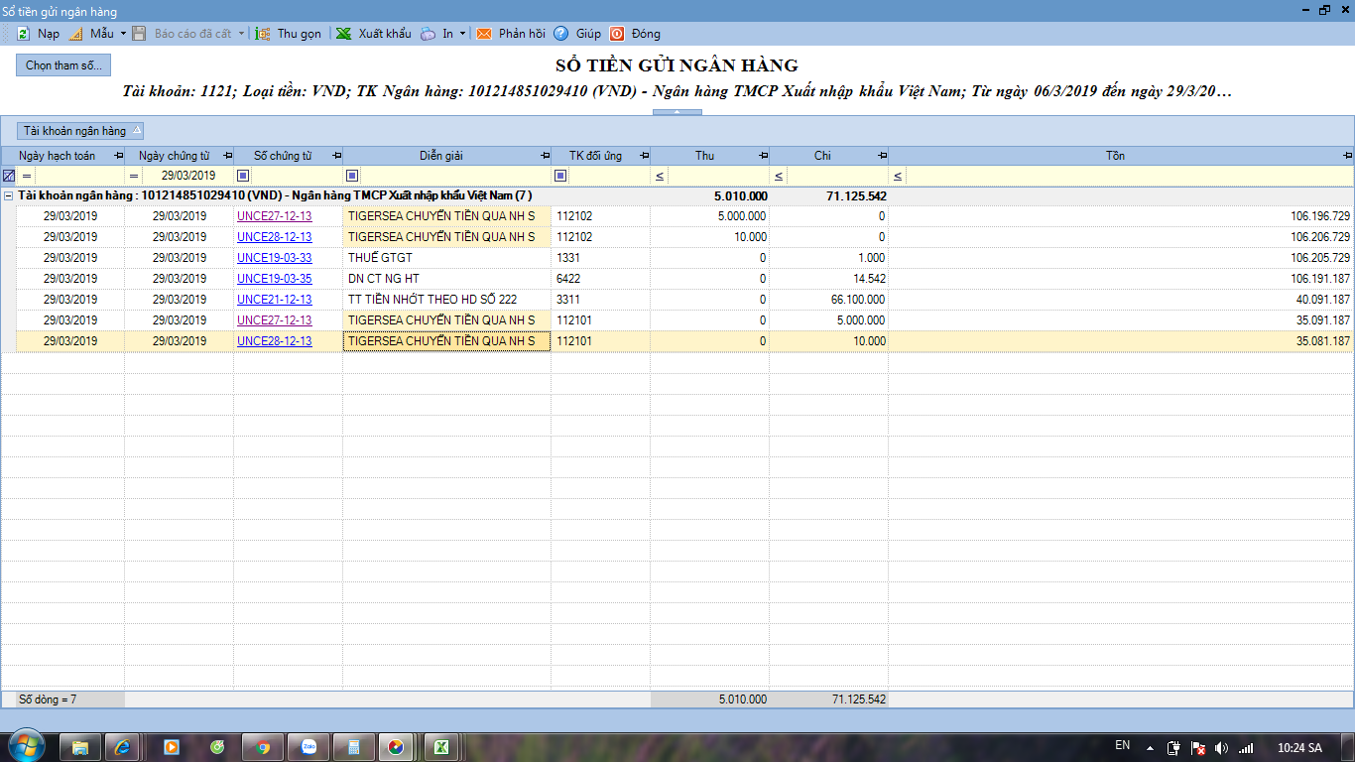Click the Ngày chứng từ filter field
This screenshot has width=1355, height=762.
click(x=187, y=176)
